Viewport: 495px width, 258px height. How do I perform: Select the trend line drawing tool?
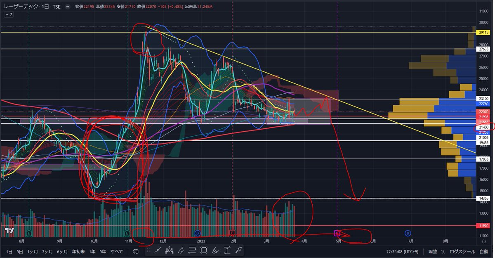(x=157, y=250)
